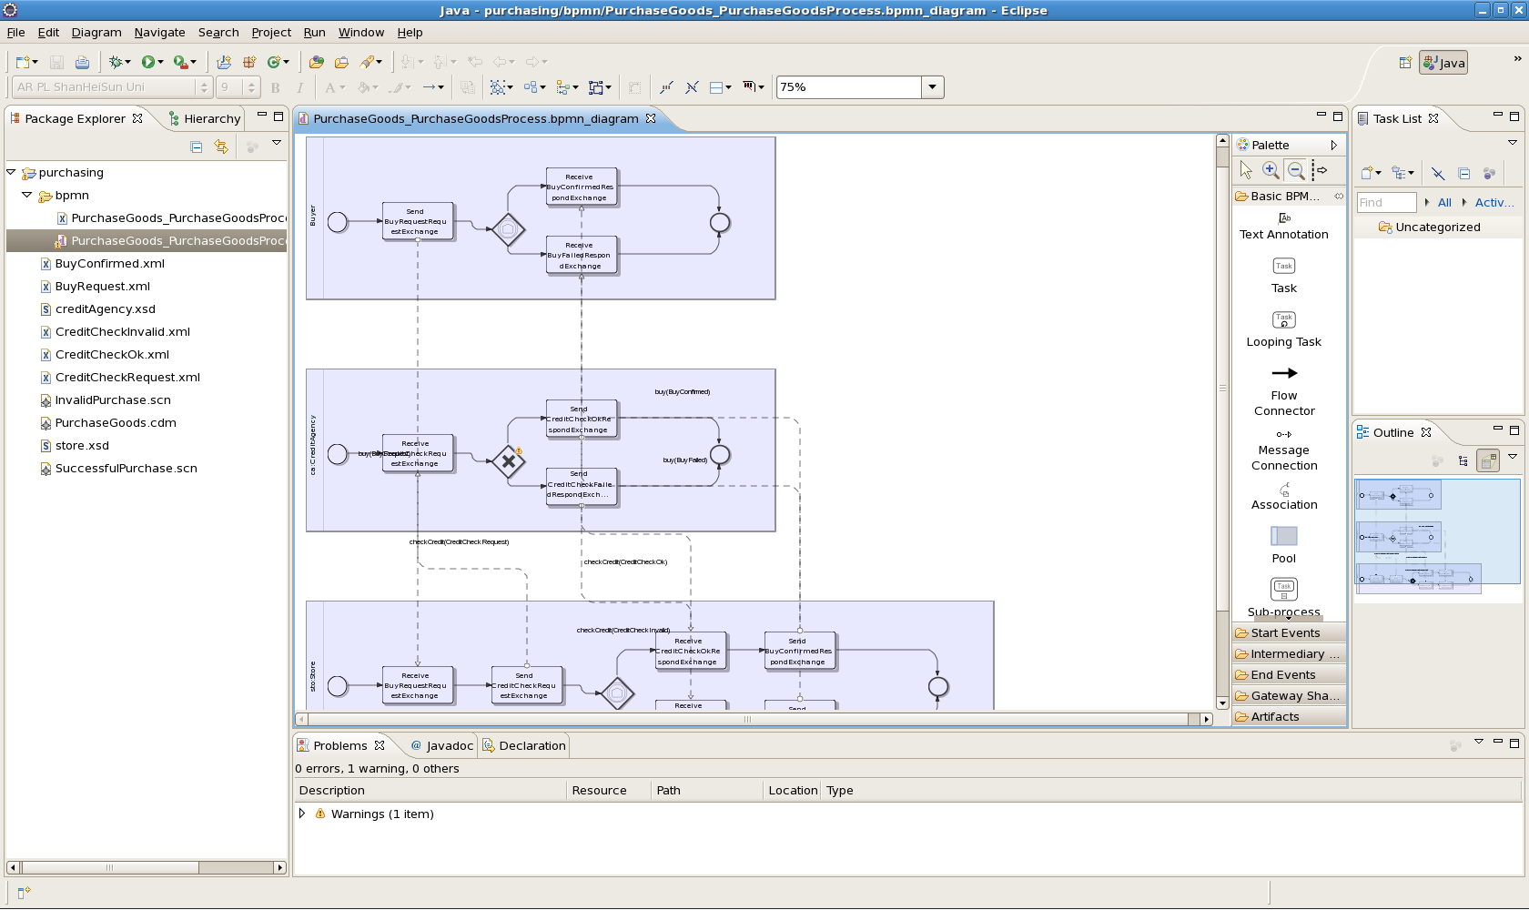
Task: Select BuyConfirmed.xml file
Action: (109, 264)
